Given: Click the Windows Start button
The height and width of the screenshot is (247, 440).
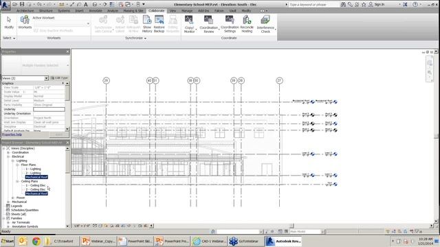Looking at the screenshot, I should pyautogui.click(x=8, y=241).
